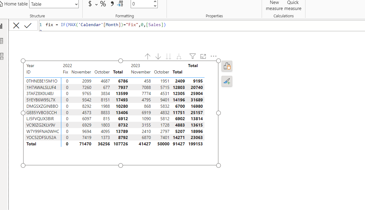The width and height of the screenshot is (365, 210).
Task: Increase decimal places with up stepper
Action: pos(155,2)
